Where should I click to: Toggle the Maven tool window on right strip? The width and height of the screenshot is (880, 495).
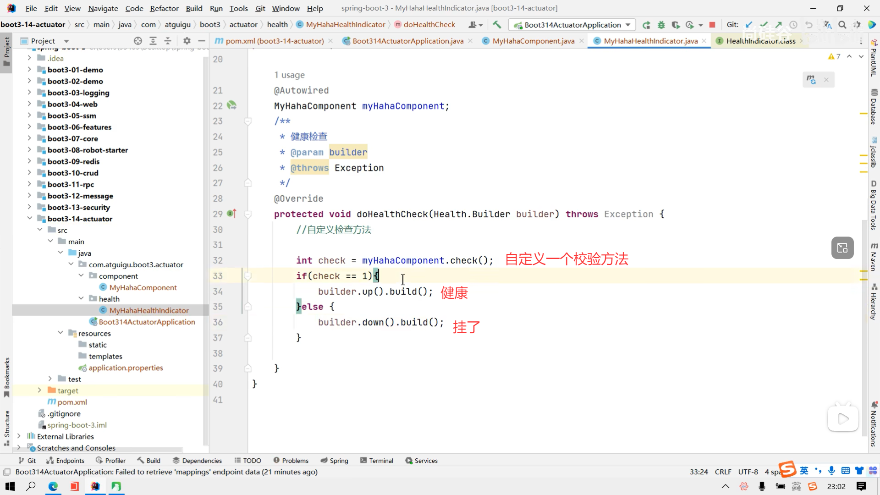tap(874, 258)
